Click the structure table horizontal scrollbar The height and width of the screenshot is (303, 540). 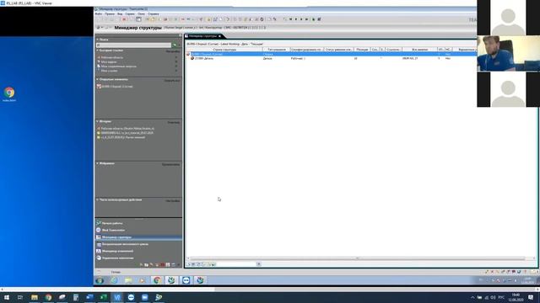coord(357,258)
